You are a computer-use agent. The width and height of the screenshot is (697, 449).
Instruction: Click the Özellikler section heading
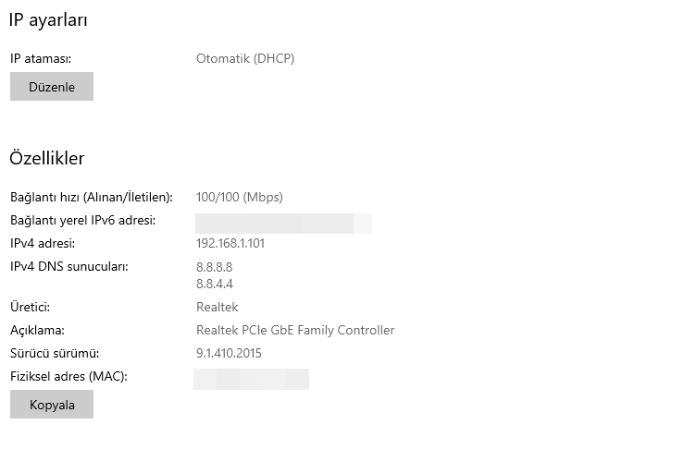pyautogui.click(x=46, y=158)
